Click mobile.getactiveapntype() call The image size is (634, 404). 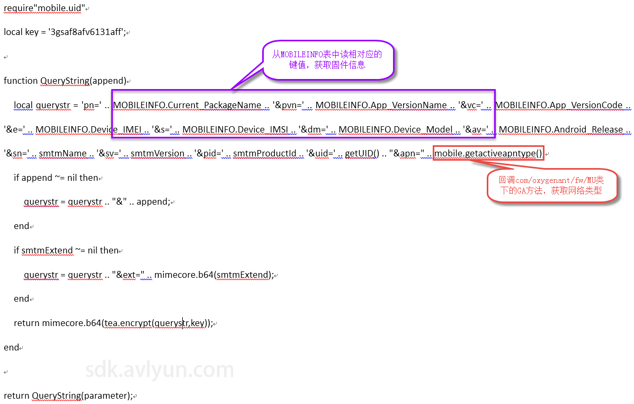488,153
